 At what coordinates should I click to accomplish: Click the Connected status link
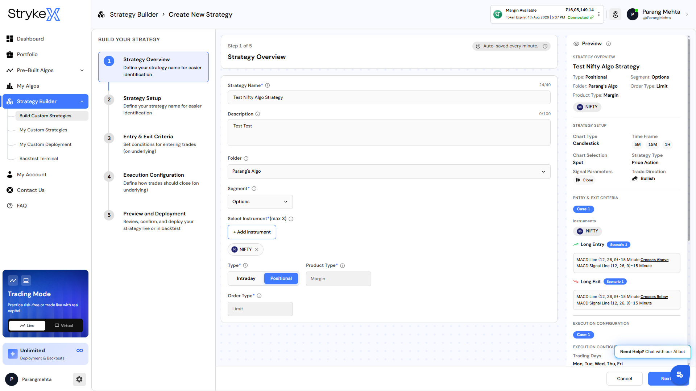pos(580,17)
